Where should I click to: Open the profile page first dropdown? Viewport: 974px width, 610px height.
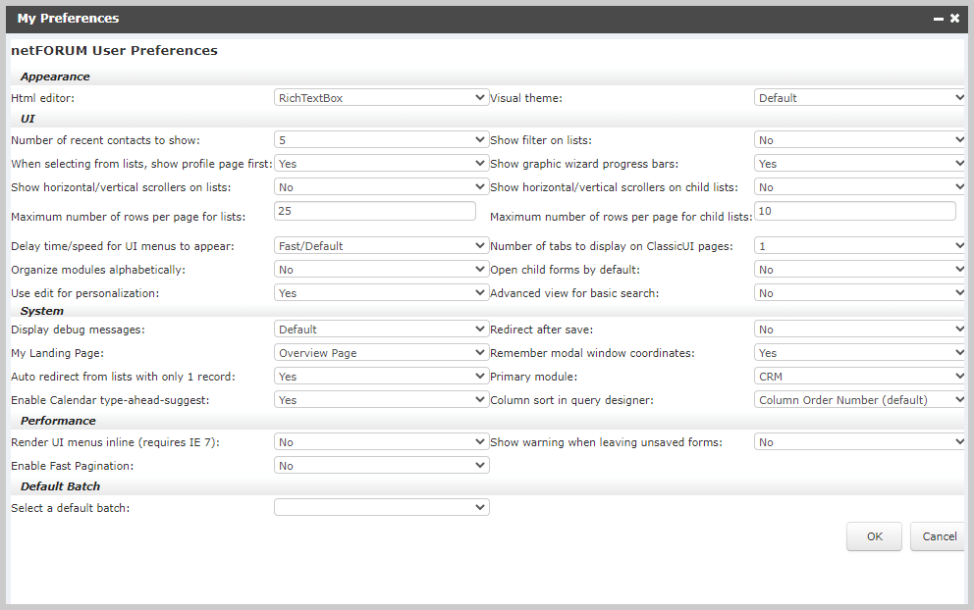click(x=381, y=163)
